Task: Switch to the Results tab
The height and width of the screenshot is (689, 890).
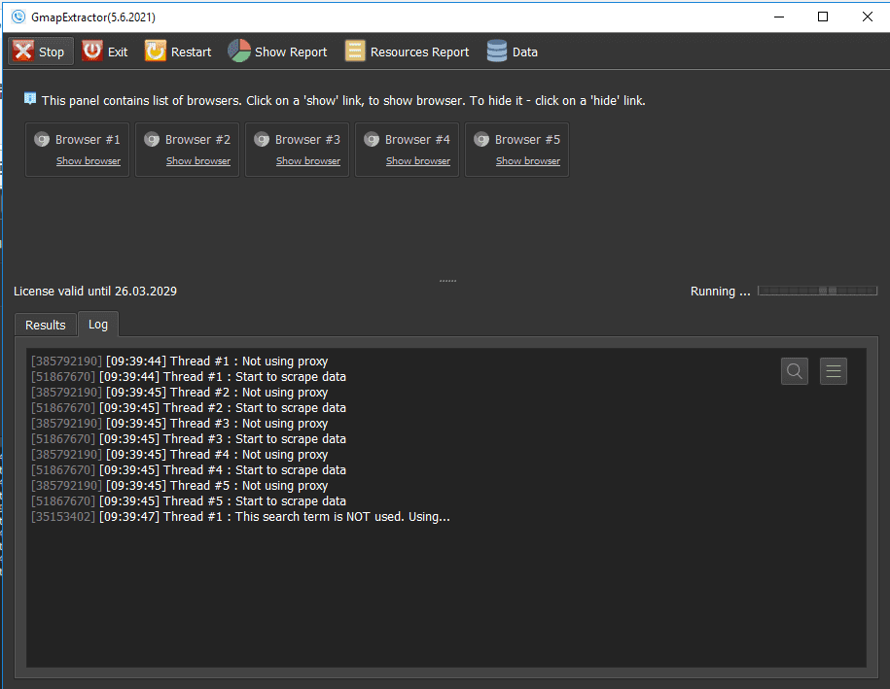Action: point(46,325)
